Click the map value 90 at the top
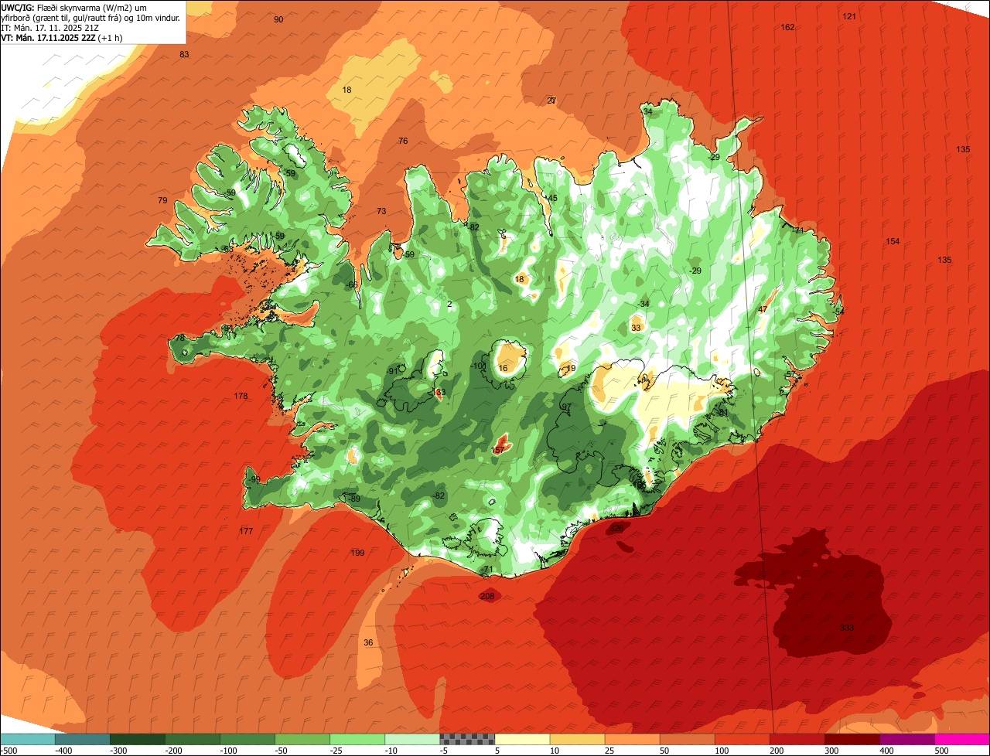The image size is (990, 756). [278, 19]
